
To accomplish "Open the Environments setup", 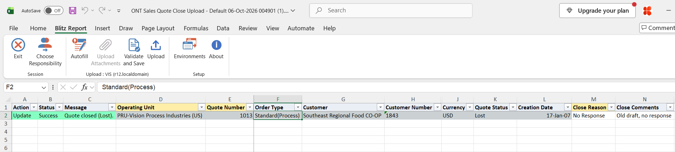I will [189, 49].
